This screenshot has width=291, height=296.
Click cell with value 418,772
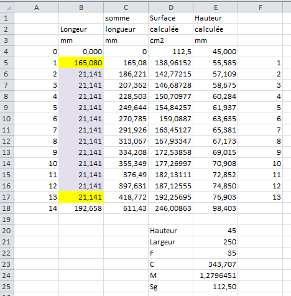[126, 197]
